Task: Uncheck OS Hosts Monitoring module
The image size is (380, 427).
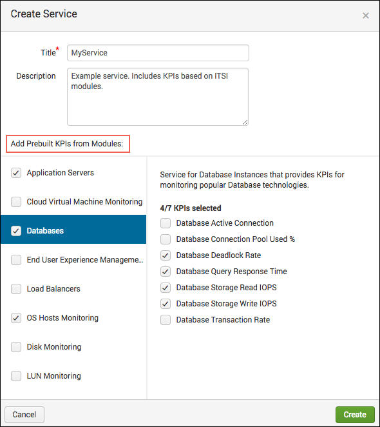Action: point(16,318)
